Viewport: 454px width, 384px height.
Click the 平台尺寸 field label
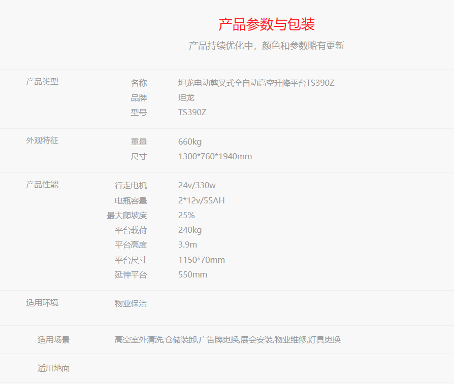pos(131,260)
